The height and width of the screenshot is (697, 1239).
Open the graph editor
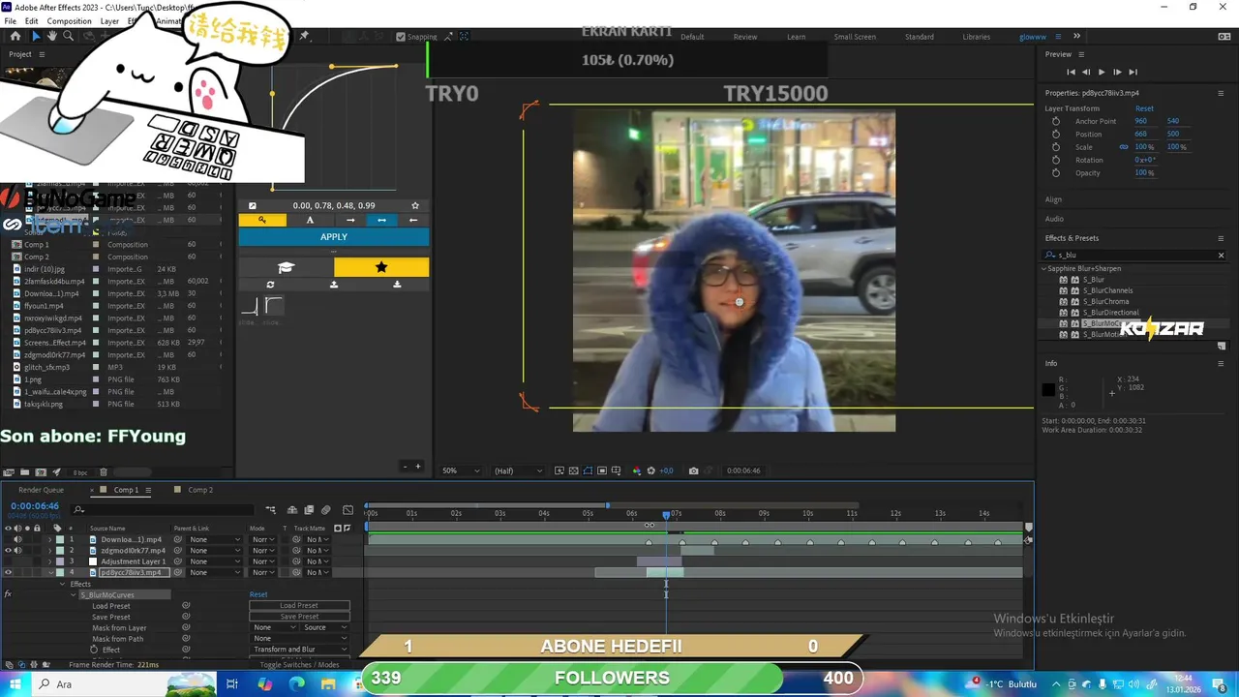click(348, 510)
